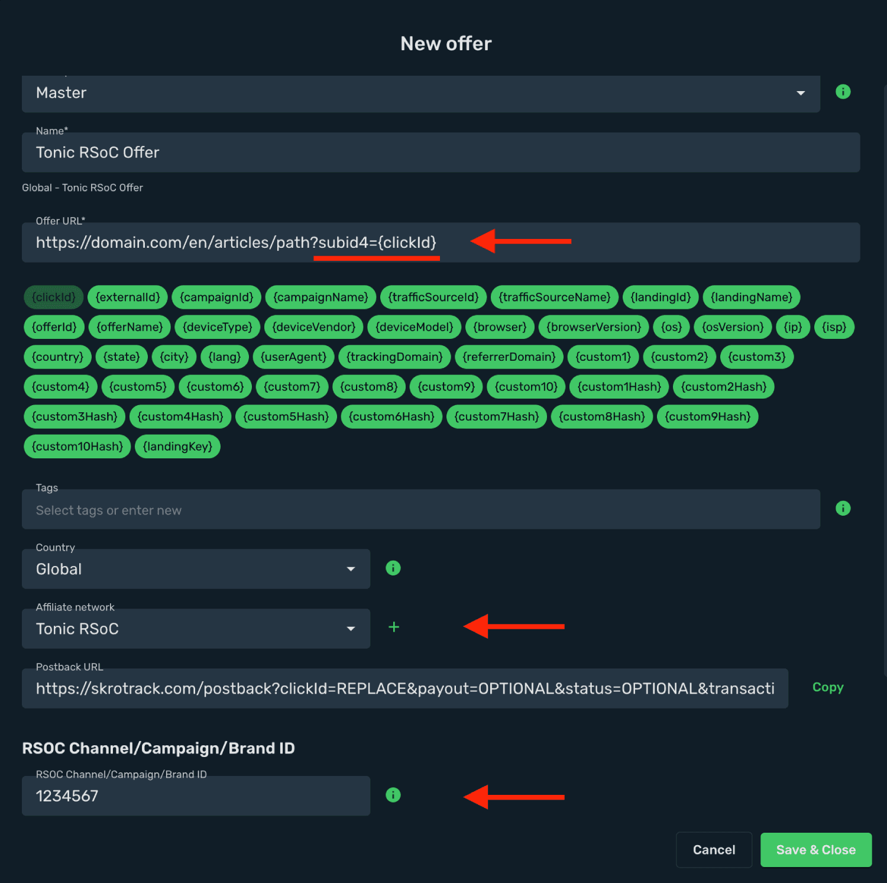Insert the {landingId} token
This screenshot has height=883, width=887.
coord(661,297)
